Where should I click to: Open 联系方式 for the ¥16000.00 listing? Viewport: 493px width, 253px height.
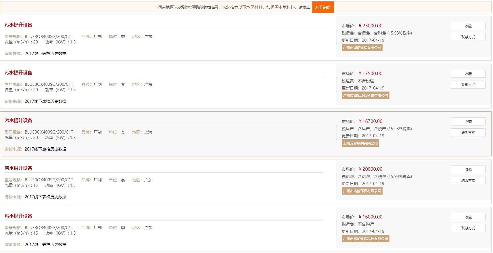click(x=468, y=228)
